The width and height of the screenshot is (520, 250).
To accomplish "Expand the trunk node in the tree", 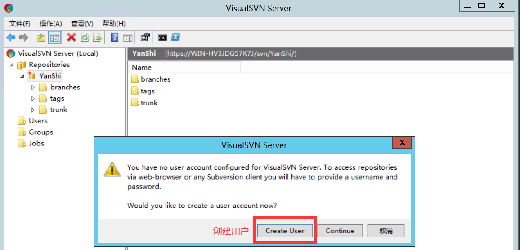I will (x=33, y=110).
